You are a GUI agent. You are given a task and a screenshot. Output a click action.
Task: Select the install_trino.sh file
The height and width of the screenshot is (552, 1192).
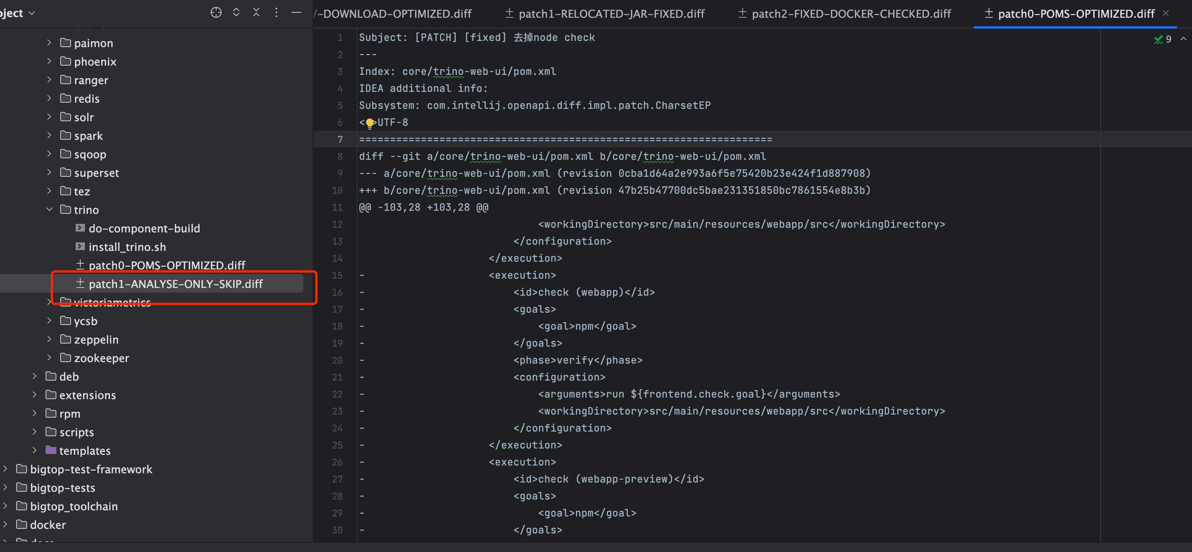coord(127,247)
